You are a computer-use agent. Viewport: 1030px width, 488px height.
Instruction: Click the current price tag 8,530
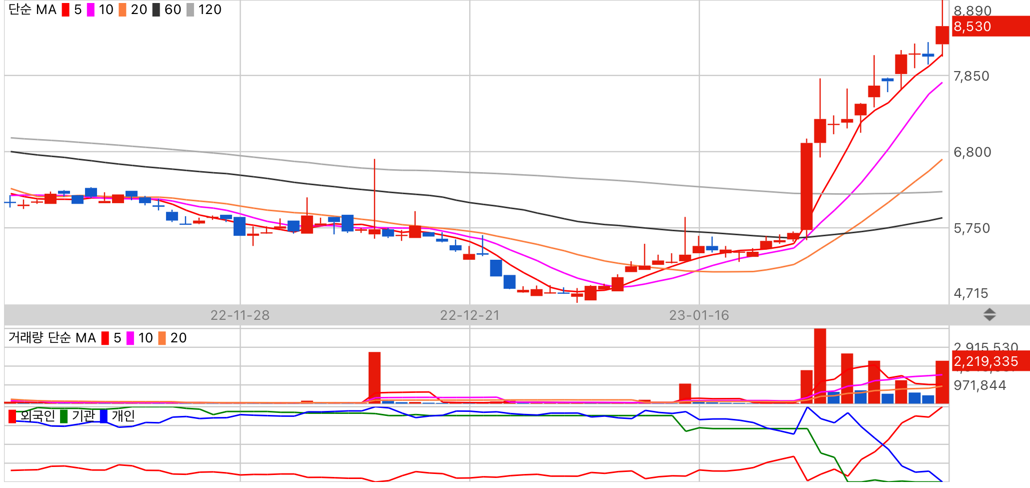[990, 27]
